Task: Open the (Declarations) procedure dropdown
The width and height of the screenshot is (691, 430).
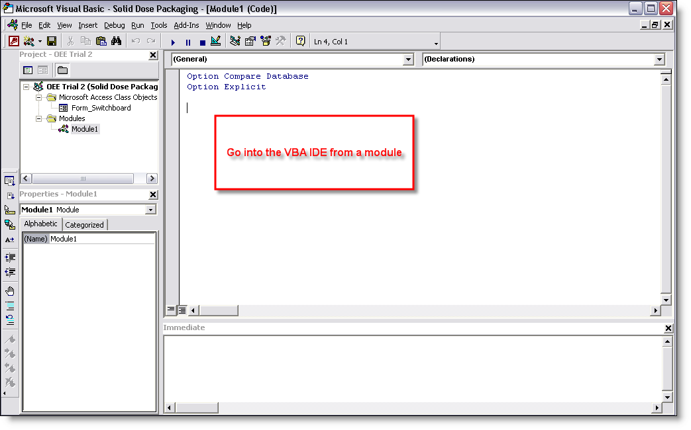Action: (x=659, y=60)
